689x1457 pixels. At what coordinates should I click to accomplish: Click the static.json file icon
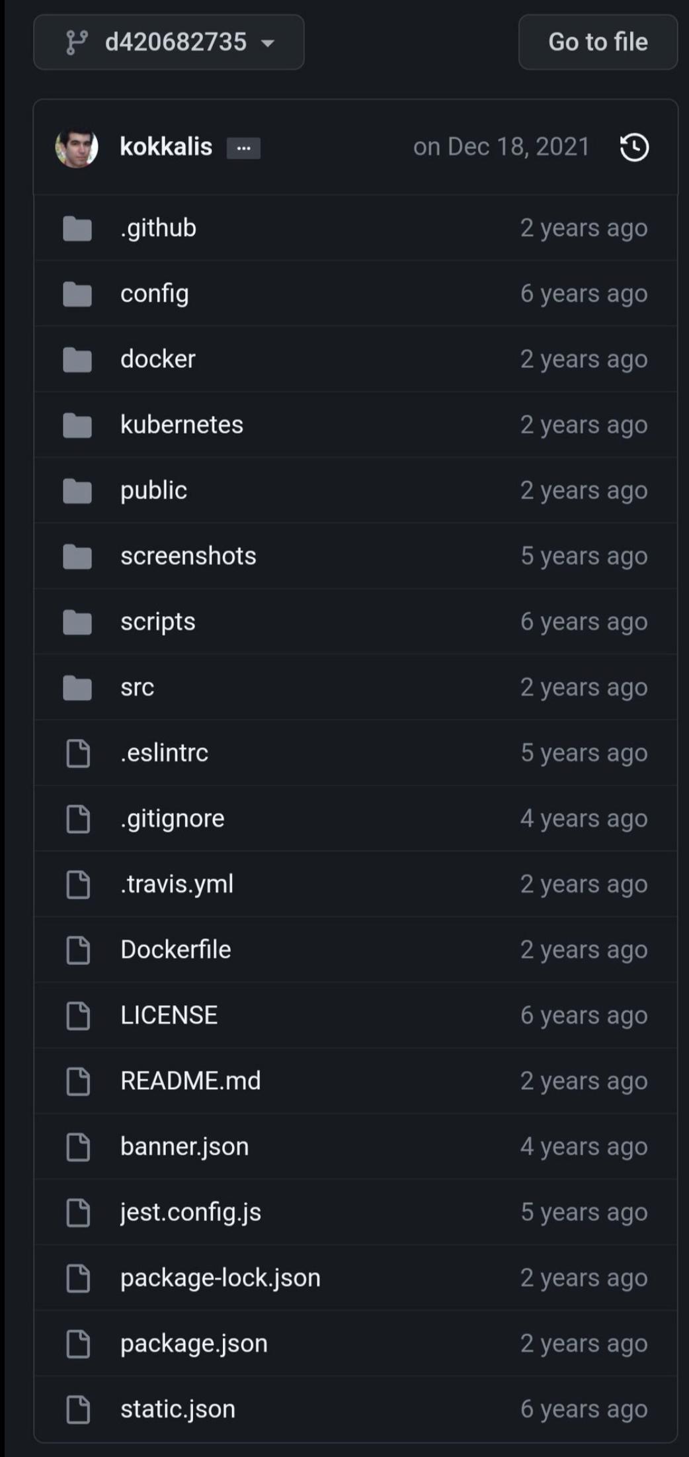[x=78, y=1409]
